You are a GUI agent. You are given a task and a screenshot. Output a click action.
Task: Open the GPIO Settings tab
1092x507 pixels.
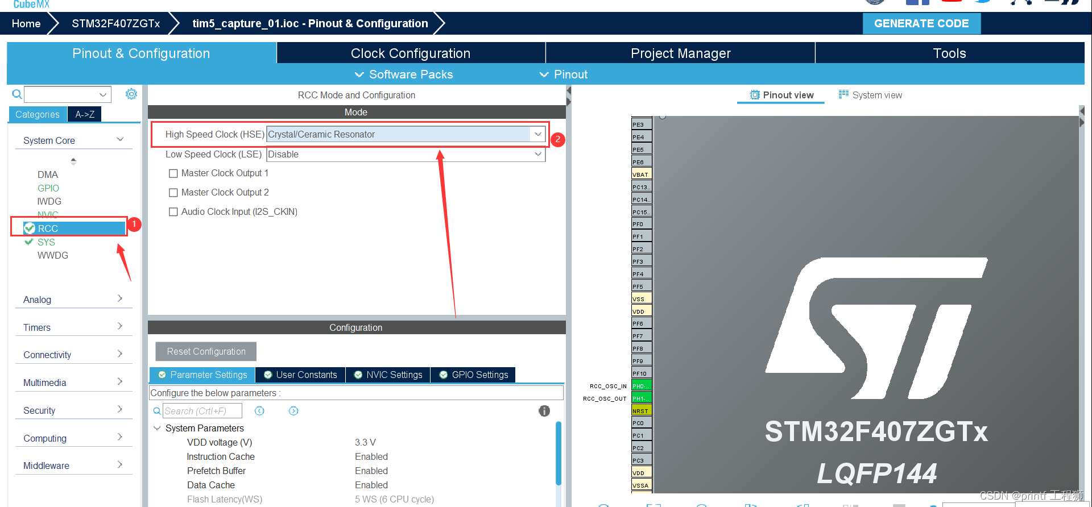[x=473, y=375]
